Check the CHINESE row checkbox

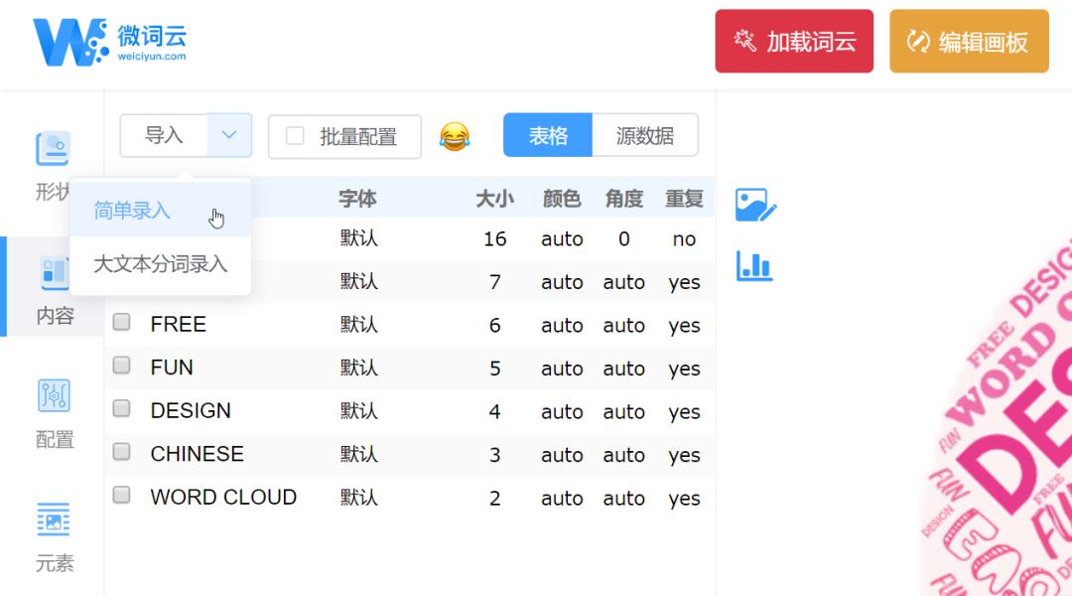pos(121,453)
